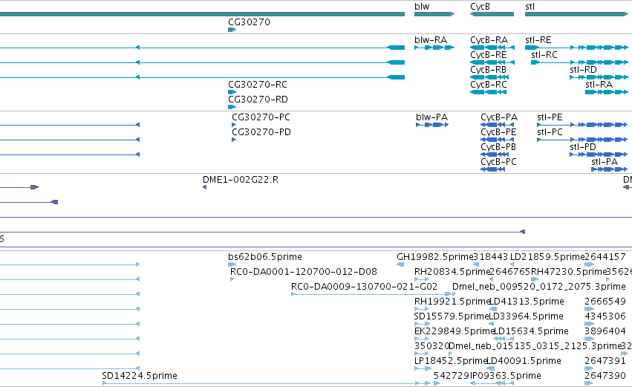Select the blw gene feature bar
Image resolution: width=632 pixels, height=387 pixels.
point(434,14)
